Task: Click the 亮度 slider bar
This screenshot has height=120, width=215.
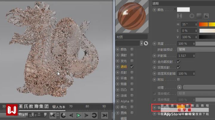Action: 205,44
